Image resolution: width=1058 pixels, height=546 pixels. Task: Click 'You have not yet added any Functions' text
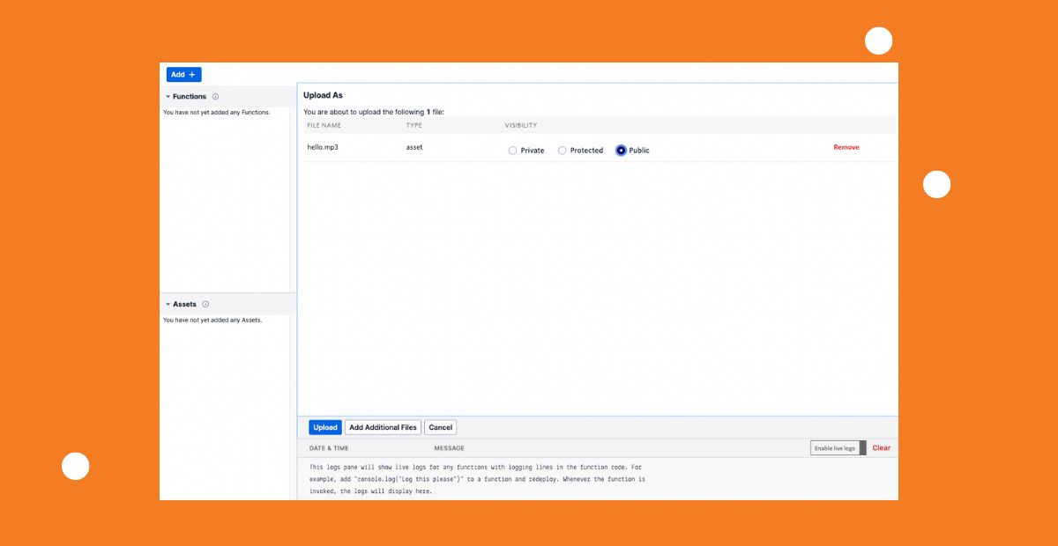pyautogui.click(x=217, y=113)
